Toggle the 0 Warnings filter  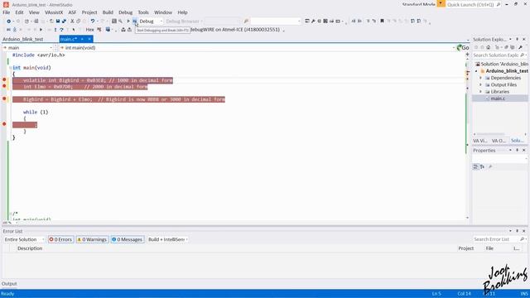pos(92,239)
